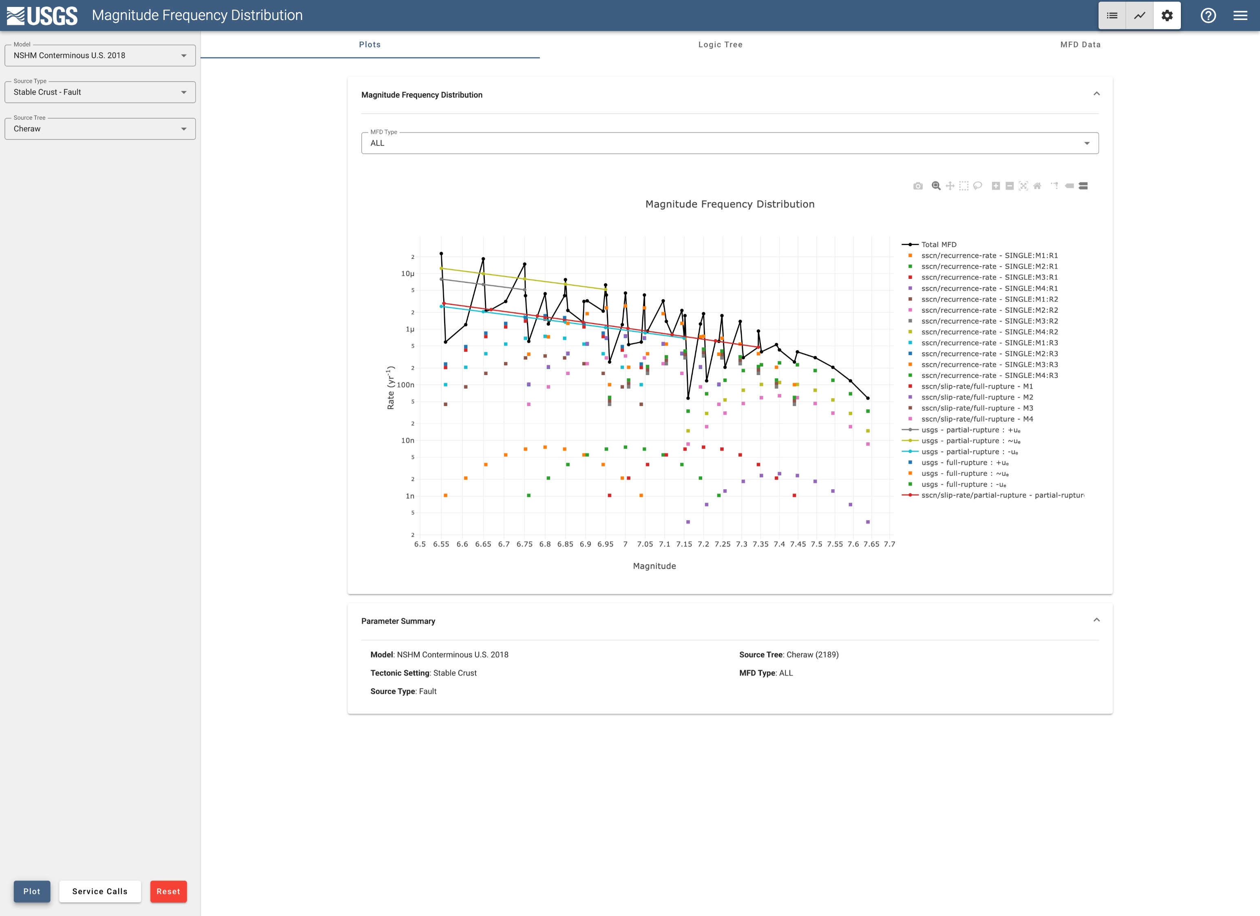This screenshot has width=1260, height=916.
Task: Click Source Type: Fault summary text
Action: click(x=403, y=691)
